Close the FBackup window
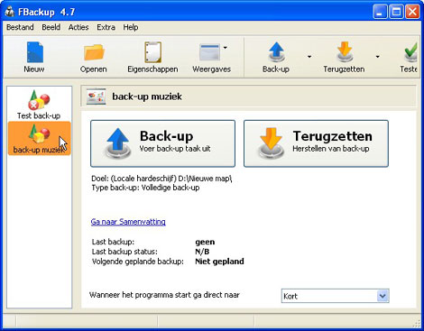 click(412, 12)
